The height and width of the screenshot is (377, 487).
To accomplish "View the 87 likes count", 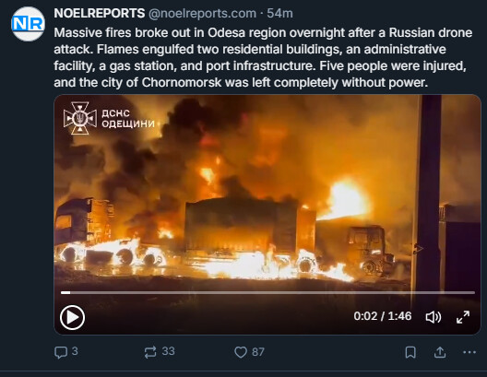I will [x=258, y=352].
